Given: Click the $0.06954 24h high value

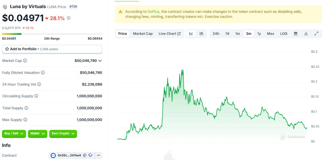Looking at the screenshot, I should [x=95, y=38].
